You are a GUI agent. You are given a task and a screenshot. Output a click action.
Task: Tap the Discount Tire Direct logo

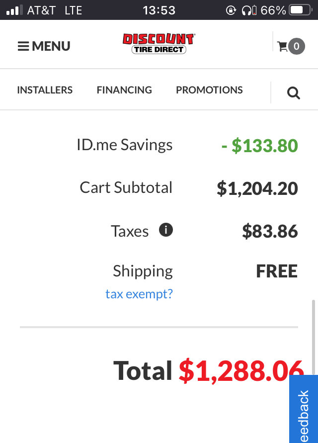[x=159, y=44]
